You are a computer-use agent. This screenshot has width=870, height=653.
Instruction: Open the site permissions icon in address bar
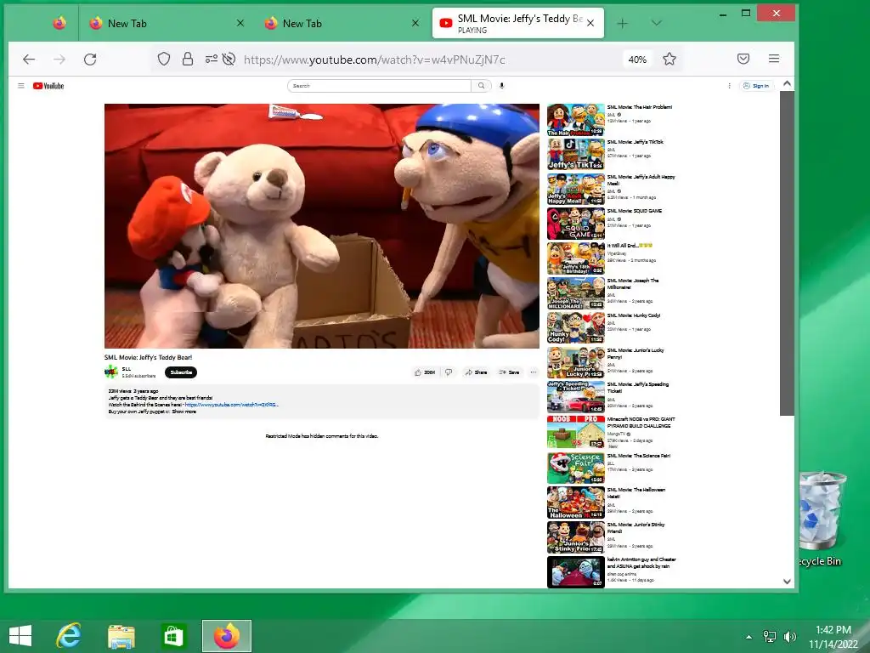coord(212,59)
